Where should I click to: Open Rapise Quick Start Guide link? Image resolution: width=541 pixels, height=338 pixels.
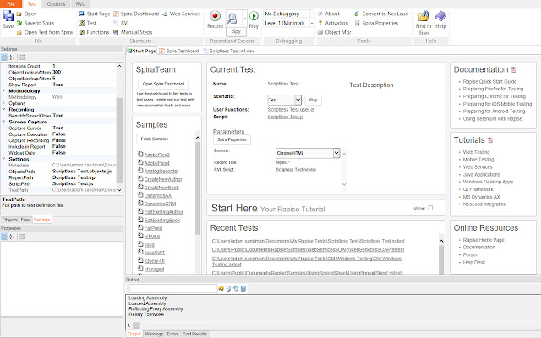tap(489, 82)
